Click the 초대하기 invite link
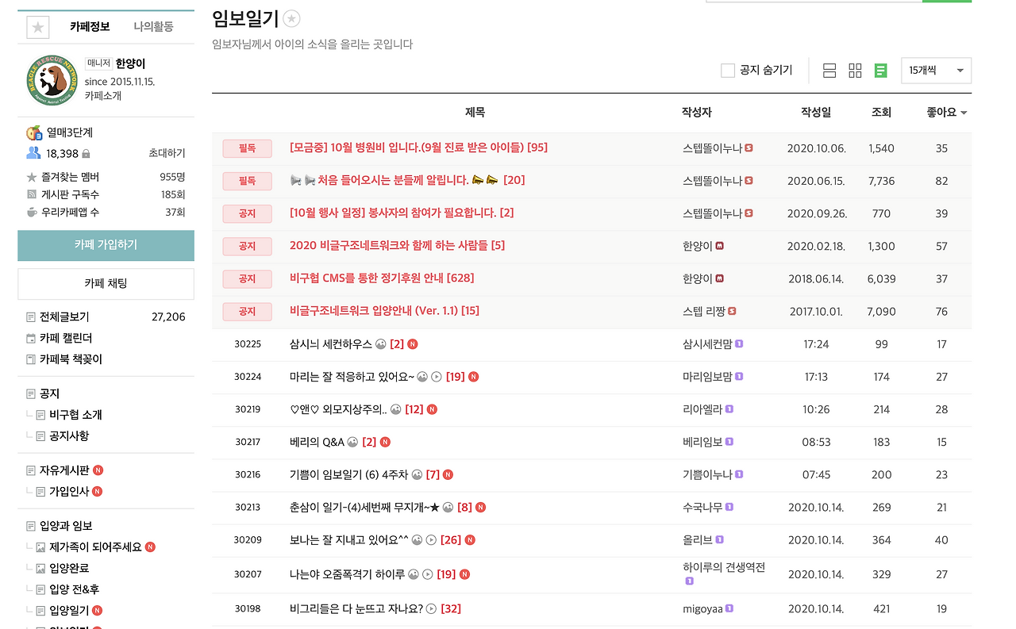The height and width of the screenshot is (629, 1016). 167,153
